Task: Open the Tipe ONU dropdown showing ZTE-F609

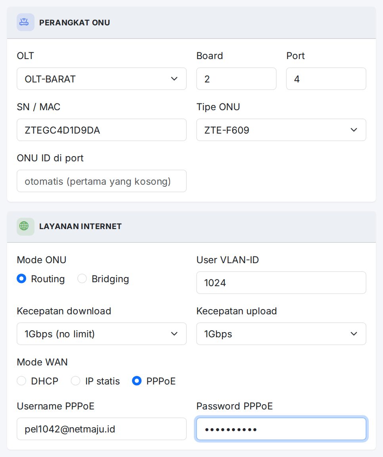Action: 281,130
